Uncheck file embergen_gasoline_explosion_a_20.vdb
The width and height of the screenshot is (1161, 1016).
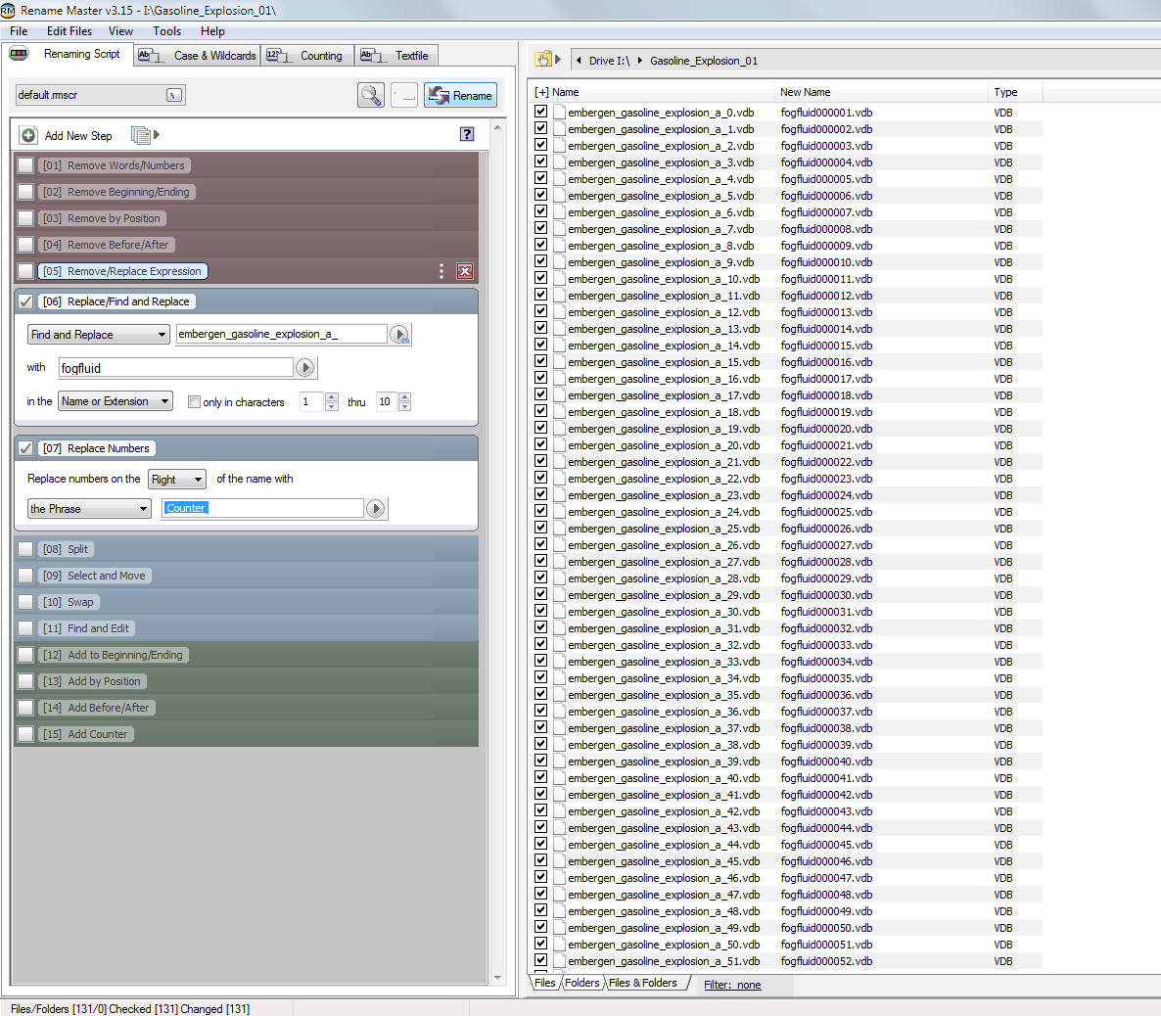tap(541, 444)
